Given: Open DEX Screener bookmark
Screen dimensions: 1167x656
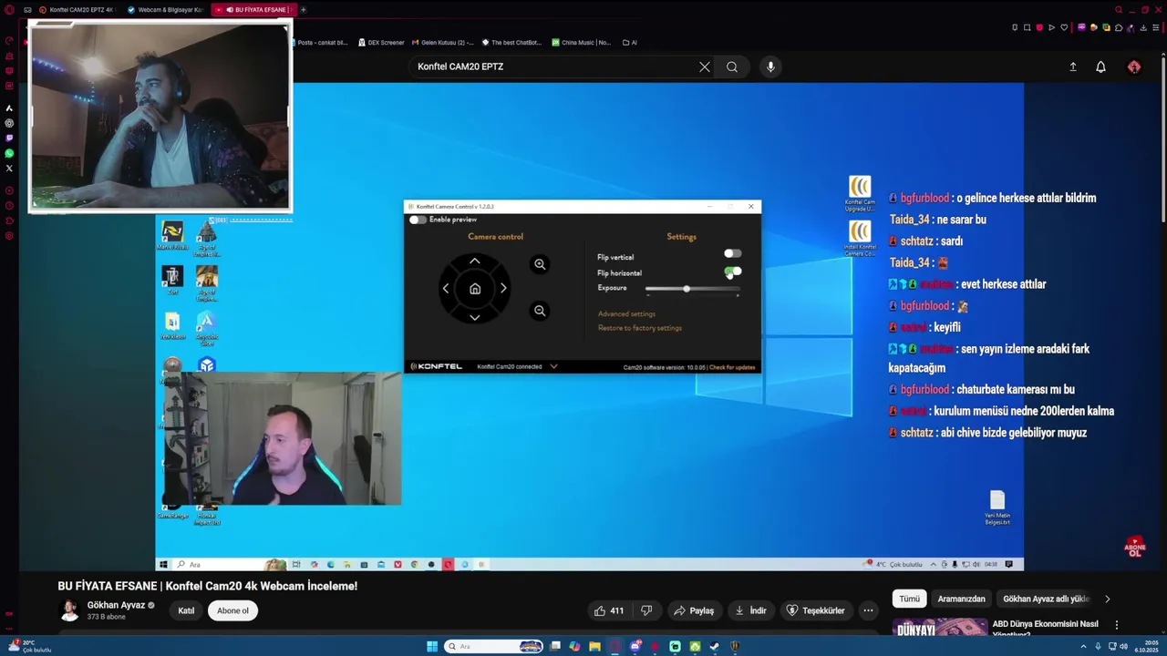Looking at the screenshot, I should [x=381, y=42].
